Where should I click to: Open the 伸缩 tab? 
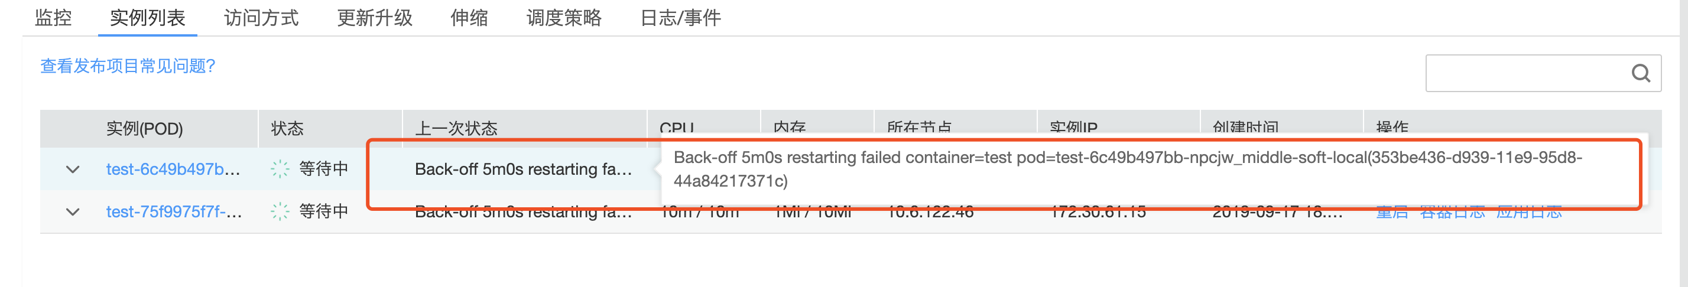point(469,18)
